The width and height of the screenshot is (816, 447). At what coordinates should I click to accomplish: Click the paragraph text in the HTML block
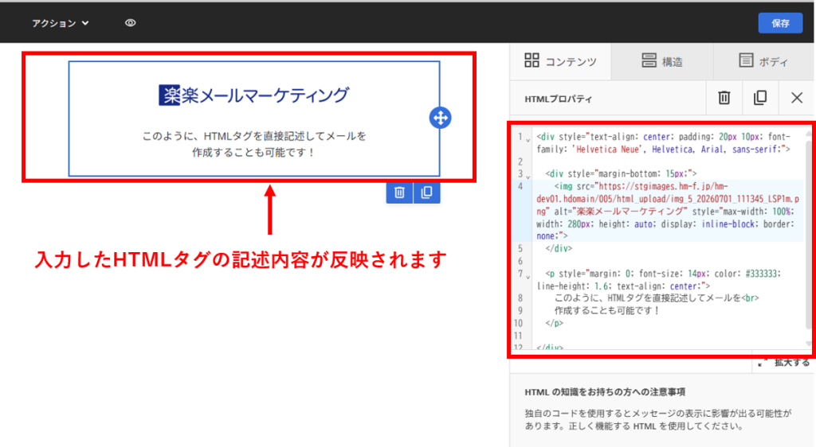pyautogui.click(x=254, y=144)
